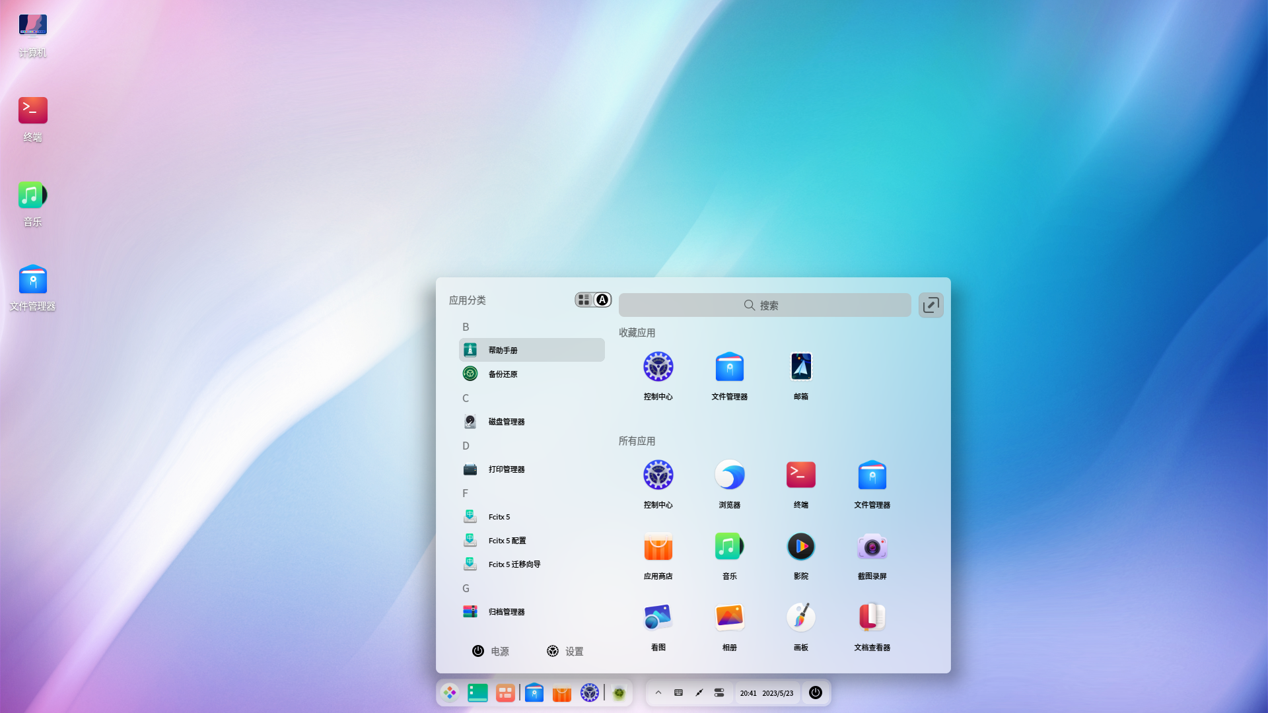The height and width of the screenshot is (713, 1268).
Task: Switch to alphabetical sort mode toggle
Action: pyautogui.click(x=602, y=300)
